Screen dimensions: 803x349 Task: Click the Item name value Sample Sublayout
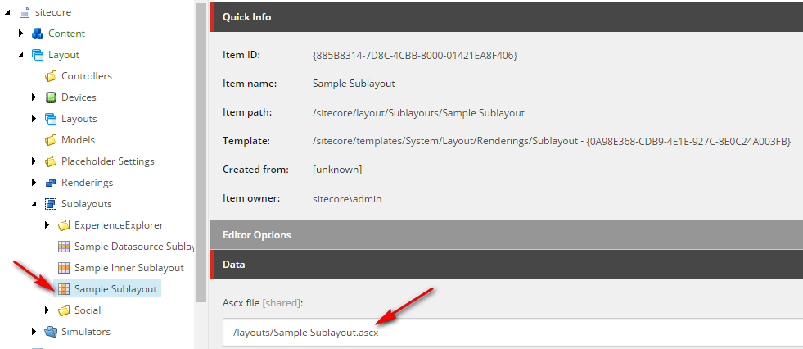click(x=354, y=84)
